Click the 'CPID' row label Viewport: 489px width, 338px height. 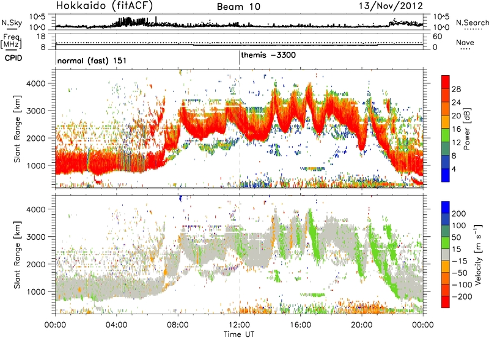click(13, 58)
